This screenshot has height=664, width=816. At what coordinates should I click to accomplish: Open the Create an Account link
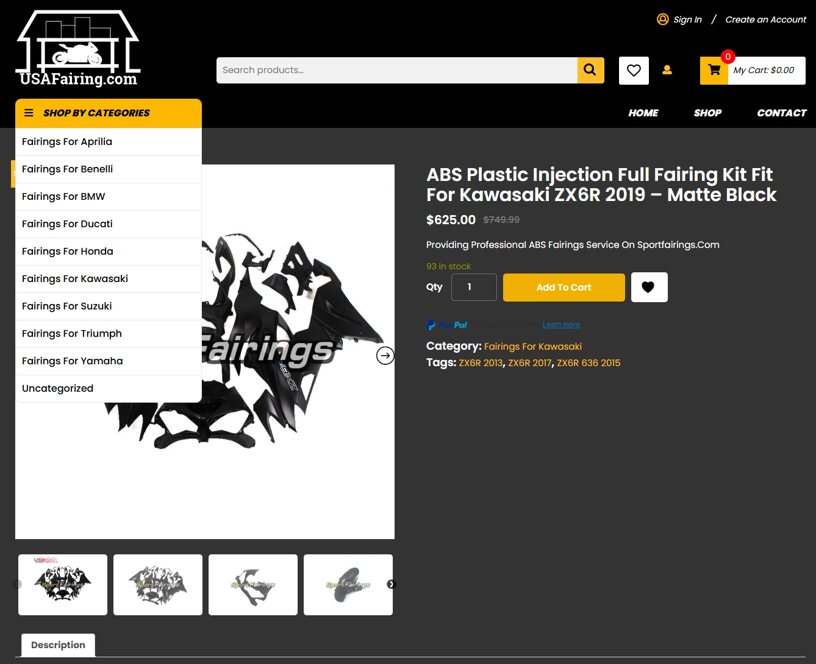[x=765, y=19]
